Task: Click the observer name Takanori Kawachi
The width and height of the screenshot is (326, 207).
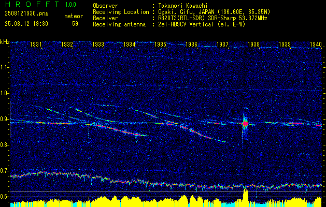Action: pyautogui.click(x=184, y=6)
